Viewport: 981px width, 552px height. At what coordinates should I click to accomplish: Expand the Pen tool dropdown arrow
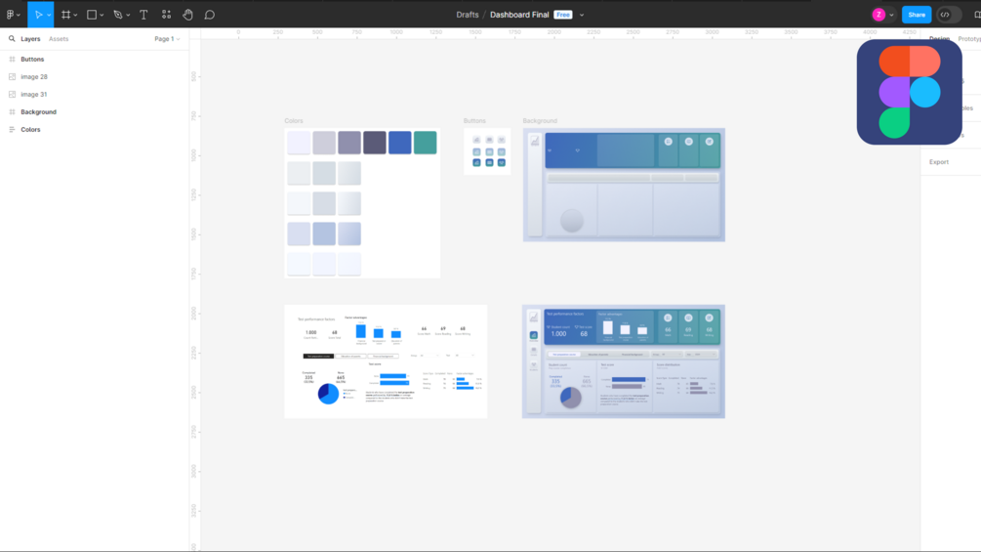tap(128, 15)
